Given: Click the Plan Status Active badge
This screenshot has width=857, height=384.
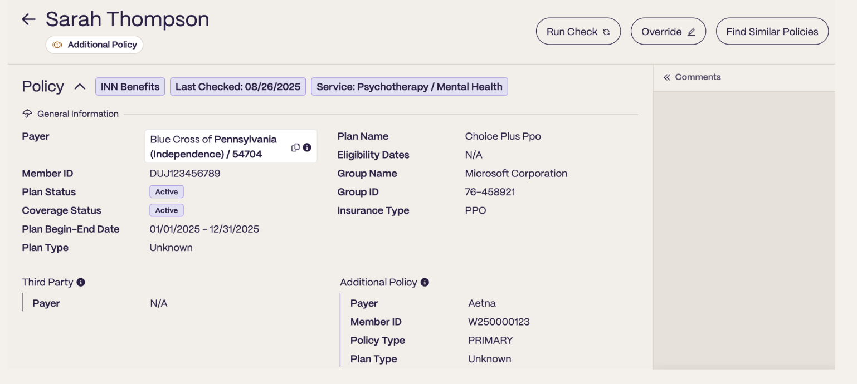Looking at the screenshot, I should tap(167, 192).
